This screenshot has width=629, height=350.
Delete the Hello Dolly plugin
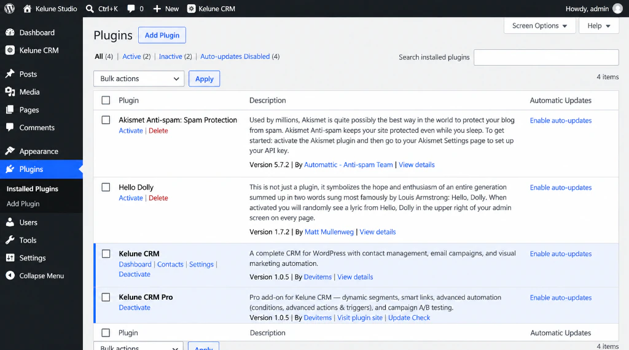(x=158, y=198)
